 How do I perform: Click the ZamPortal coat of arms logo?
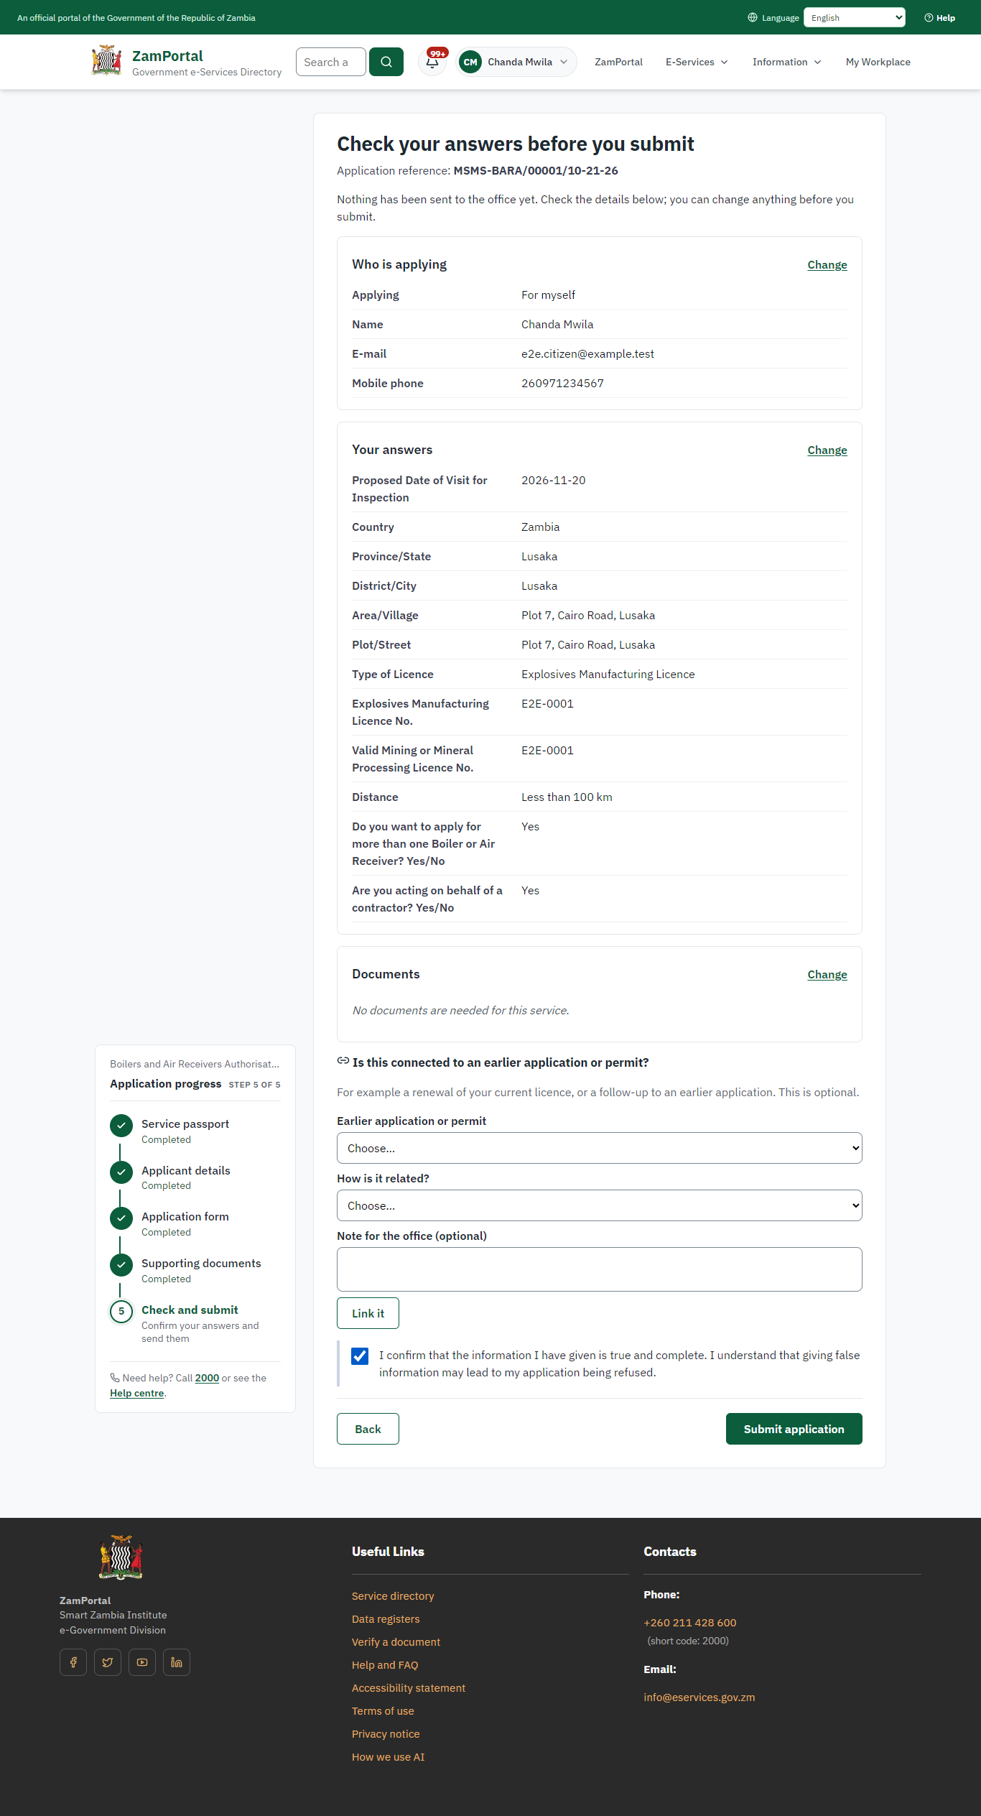coord(106,61)
